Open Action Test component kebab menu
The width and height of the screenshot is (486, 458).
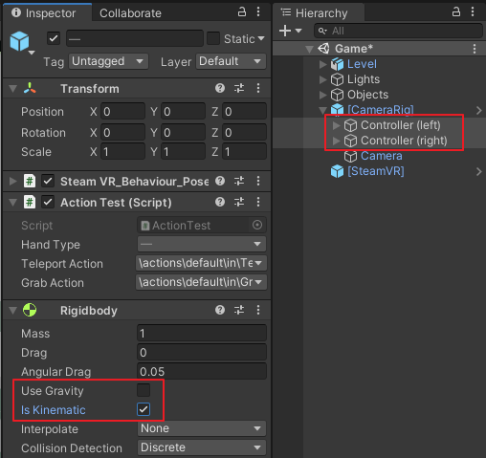(258, 202)
